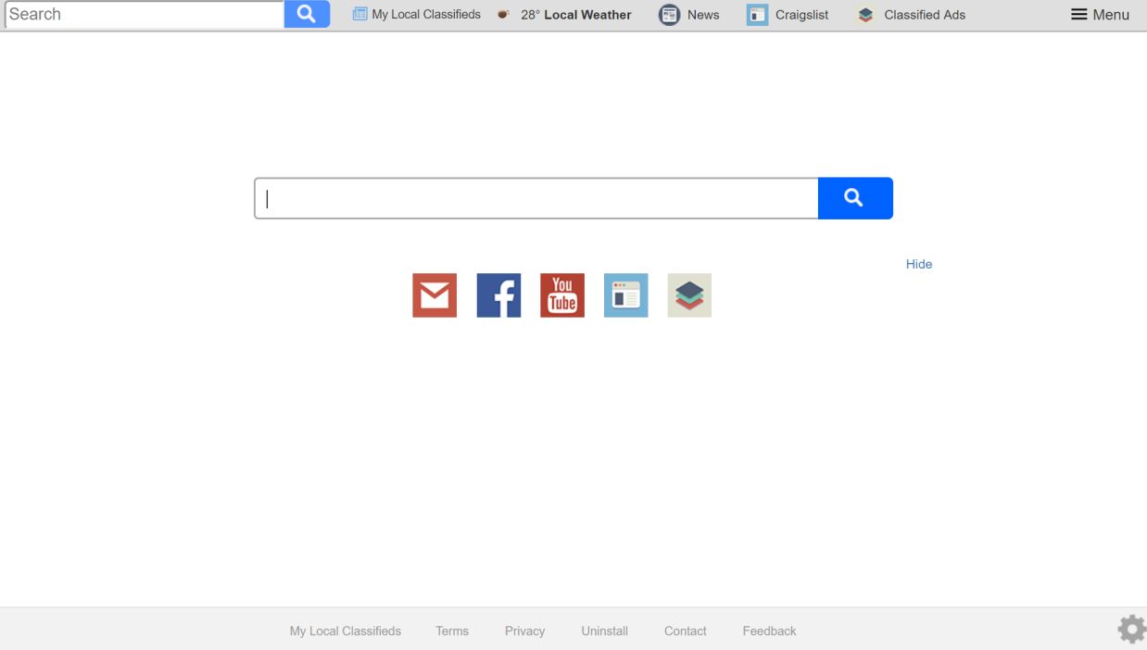The height and width of the screenshot is (650, 1147).
Task: Open the YouTube shortcut icon
Action: point(562,295)
